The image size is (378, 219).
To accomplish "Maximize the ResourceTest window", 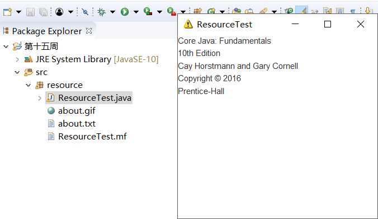I will tap(327, 24).
